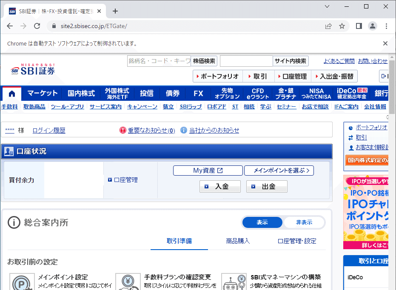Screen dimensions: 396x290
Task: Open the IPOチャレンジポイント banner
Action: click(x=366, y=212)
